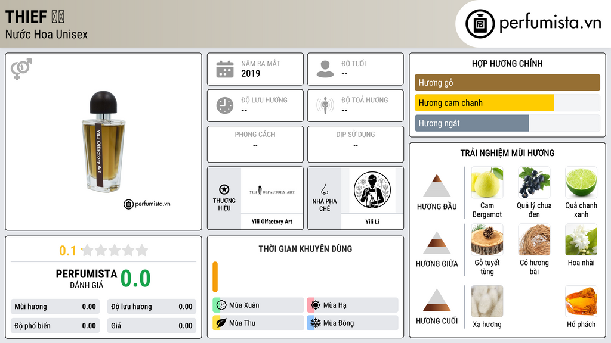Image resolution: width=611 pixels, height=343 pixels.
Task: Click the star badge Thương hiệu icon
Action: [224, 189]
